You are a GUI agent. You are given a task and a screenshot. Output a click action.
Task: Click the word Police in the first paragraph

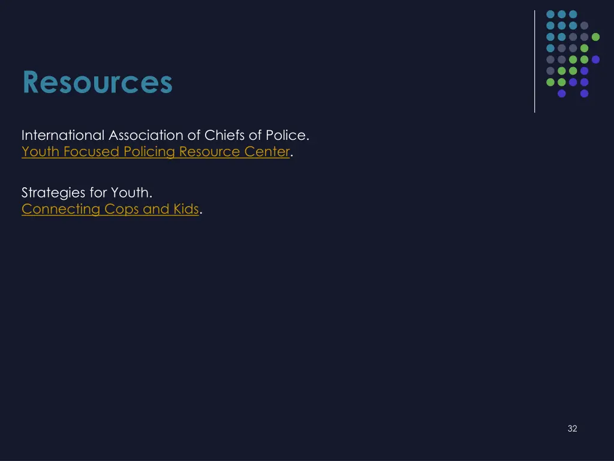point(289,135)
